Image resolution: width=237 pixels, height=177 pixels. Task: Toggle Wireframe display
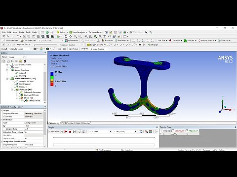(x=71, y=40)
